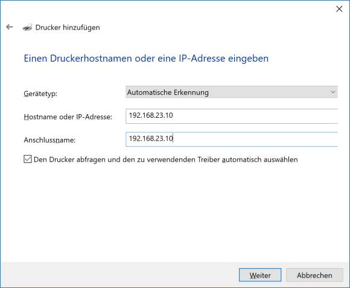Click the empty gray footer bar left of Weiter
This screenshot has width=350, height=288.
pos(119,275)
